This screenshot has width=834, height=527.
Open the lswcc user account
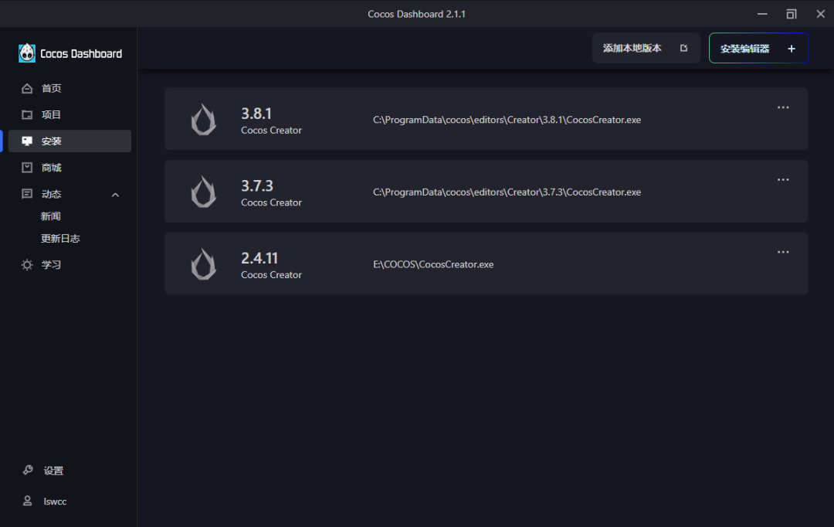coord(55,501)
